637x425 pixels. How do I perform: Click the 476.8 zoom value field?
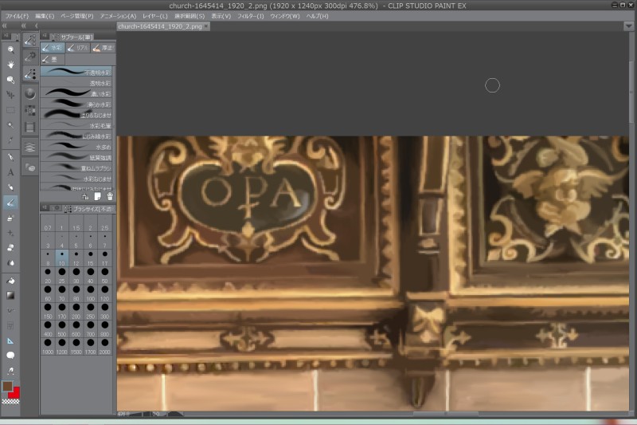click(x=123, y=414)
